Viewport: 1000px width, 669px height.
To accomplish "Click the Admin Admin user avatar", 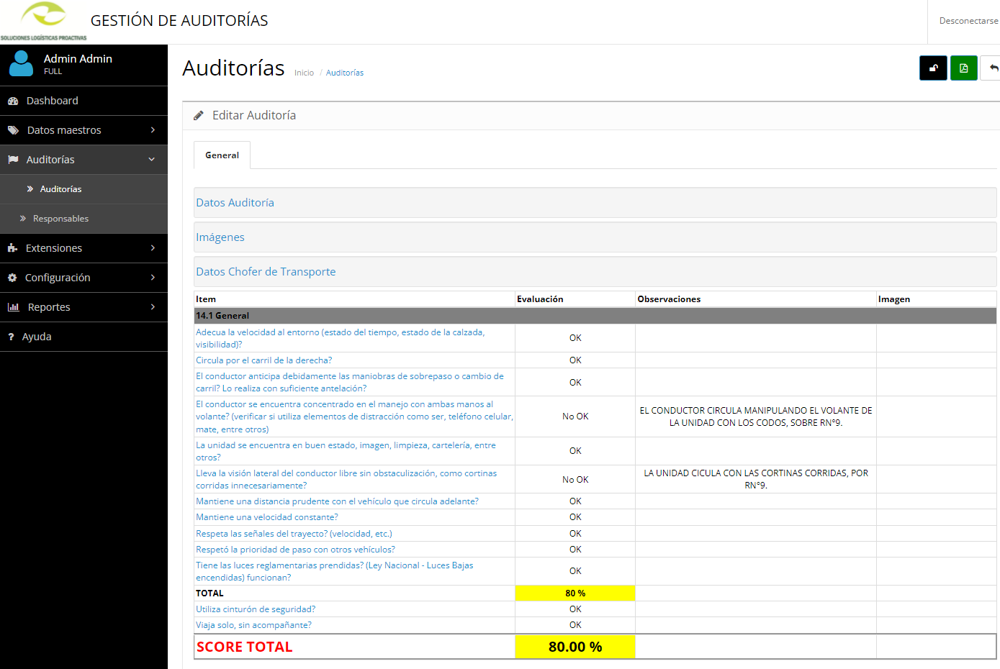I will [x=21, y=64].
